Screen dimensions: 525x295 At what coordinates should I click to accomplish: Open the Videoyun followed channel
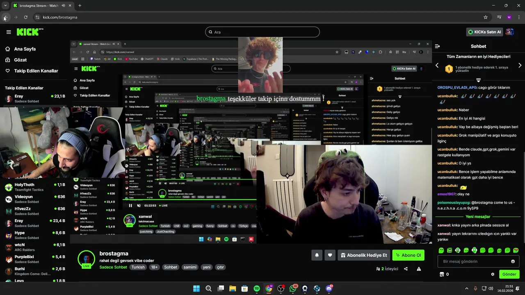[35, 199]
